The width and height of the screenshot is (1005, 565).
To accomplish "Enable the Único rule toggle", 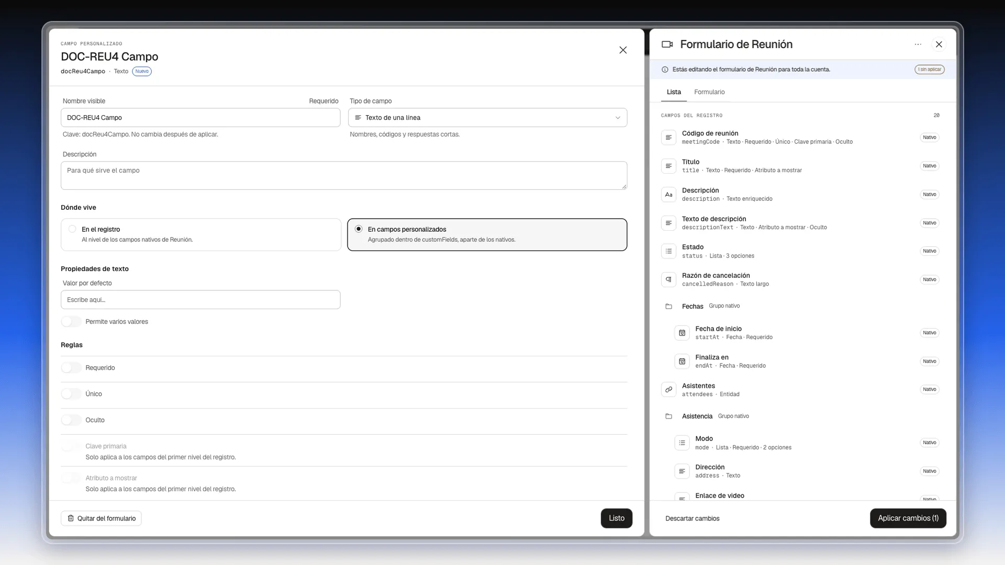I will point(71,394).
